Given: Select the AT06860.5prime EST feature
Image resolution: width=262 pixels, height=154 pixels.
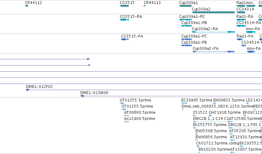Looking at the screenshot, I should tap(127, 116).
